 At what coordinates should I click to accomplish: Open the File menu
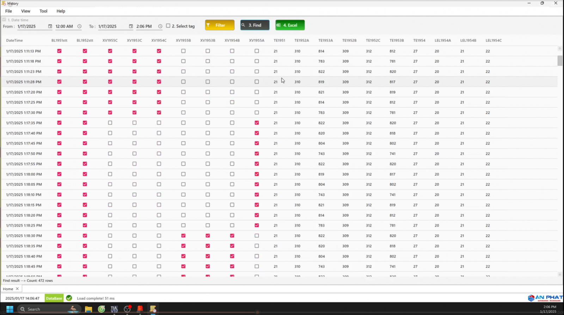pyautogui.click(x=8, y=11)
